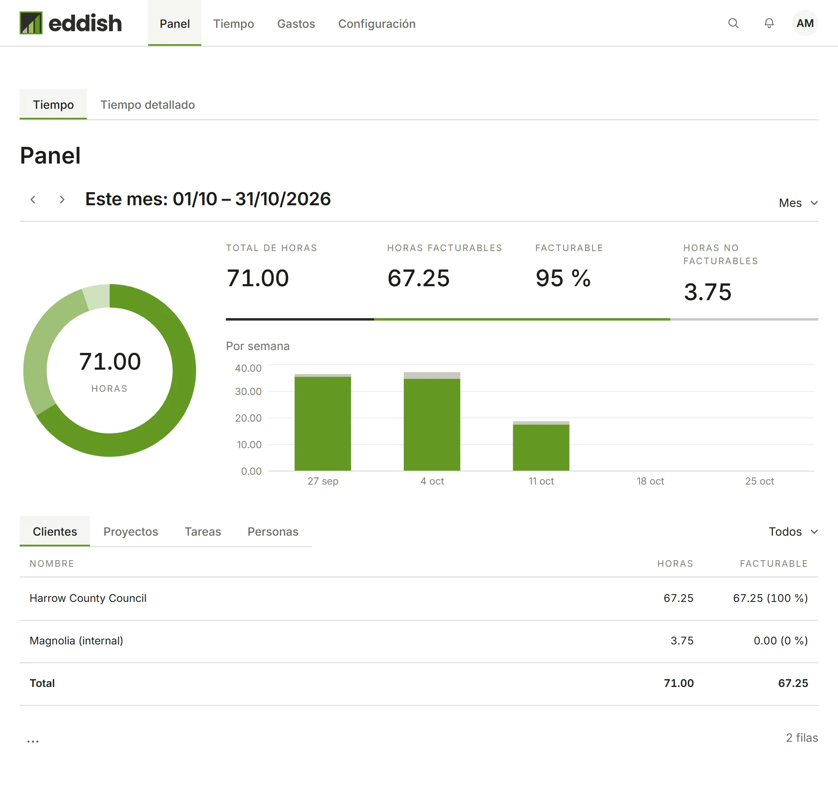Switch to Tiempo detallado tab
The image size is (838, 799).
coord(147,104)
